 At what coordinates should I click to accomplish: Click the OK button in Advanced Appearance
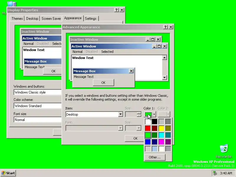134,138
